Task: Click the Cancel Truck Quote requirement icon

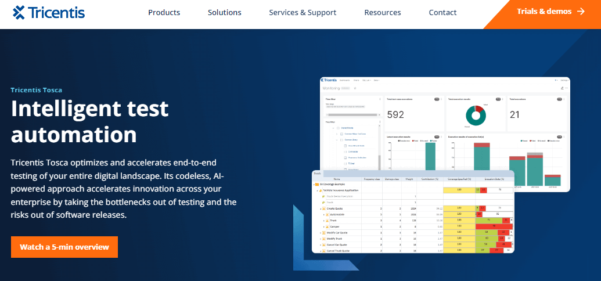Action: point(323,251)
